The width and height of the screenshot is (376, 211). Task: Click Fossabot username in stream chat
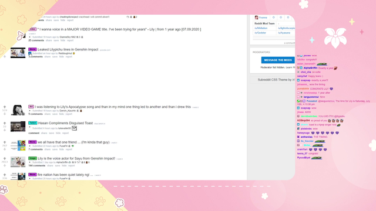point(312,101)
